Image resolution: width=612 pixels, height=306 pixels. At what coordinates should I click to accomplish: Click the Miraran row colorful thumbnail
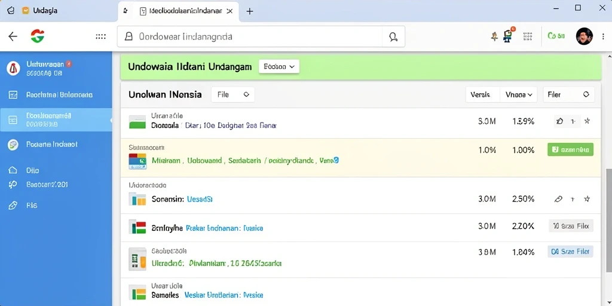[137, 161]
